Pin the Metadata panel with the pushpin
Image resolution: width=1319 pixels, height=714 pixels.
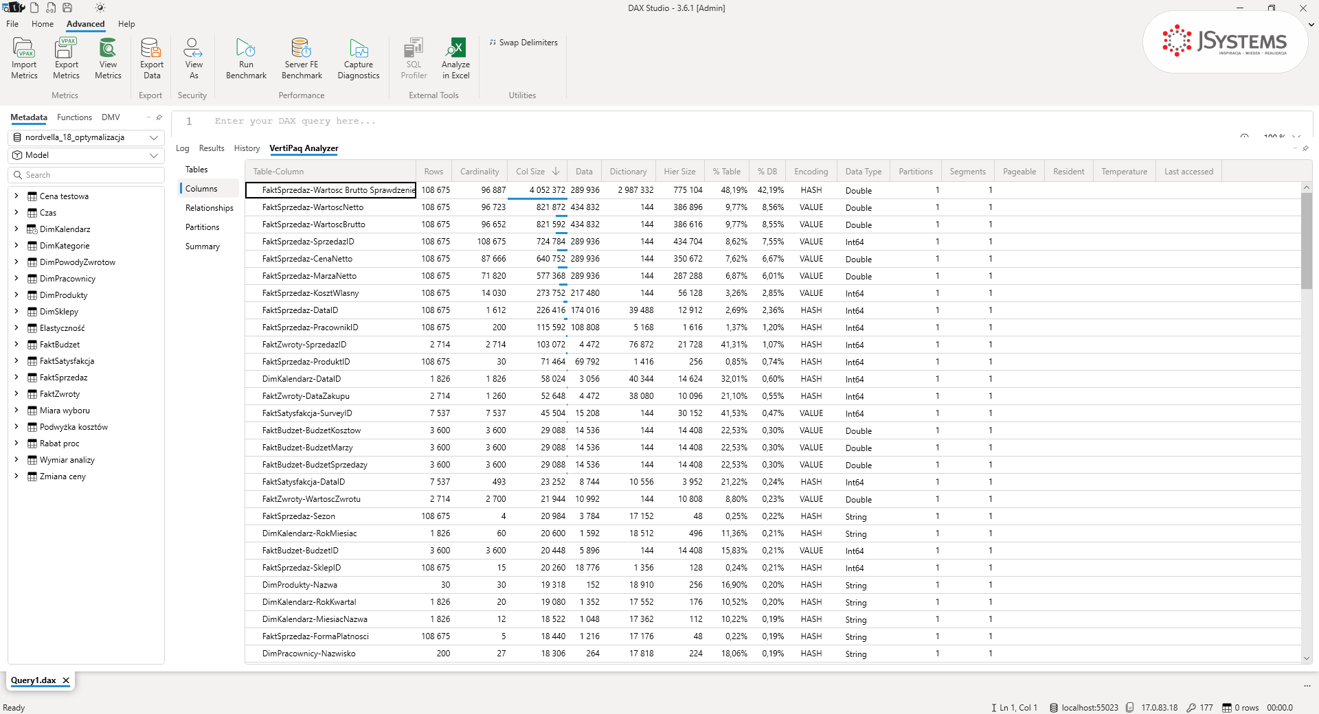coord(159,117)
